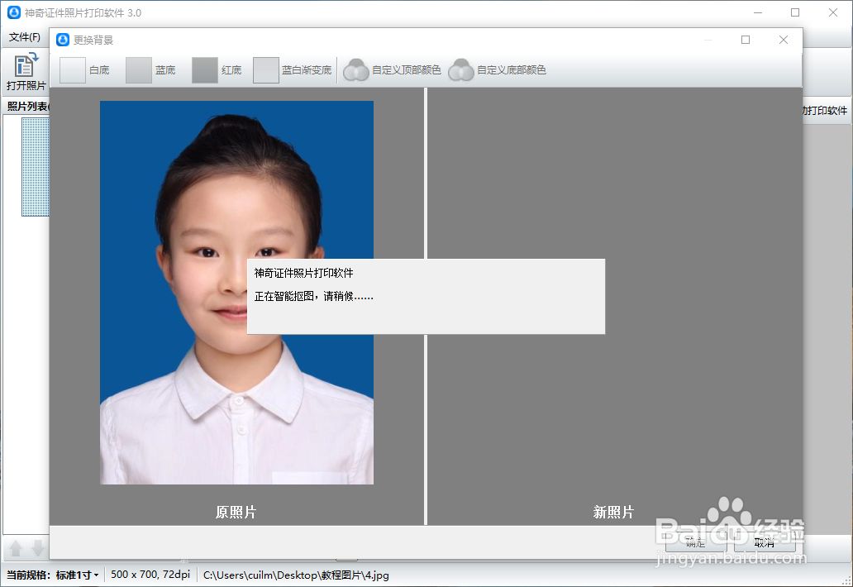Select the photo thumbnail in 照片列表

36,167
